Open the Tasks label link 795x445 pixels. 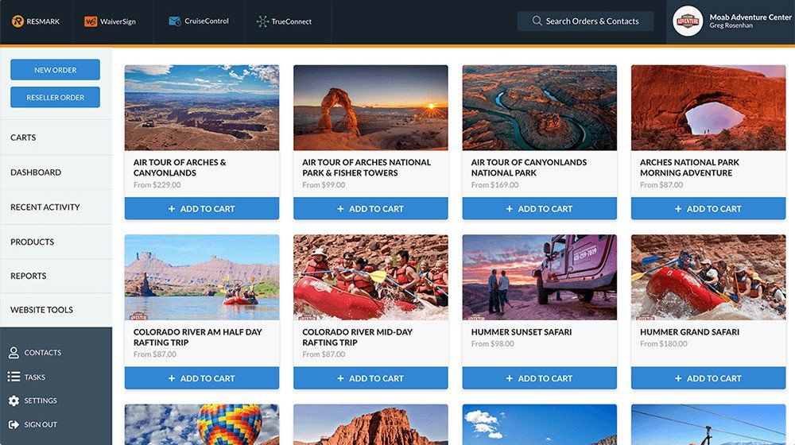pyautogui.click(x=34, y=377)
